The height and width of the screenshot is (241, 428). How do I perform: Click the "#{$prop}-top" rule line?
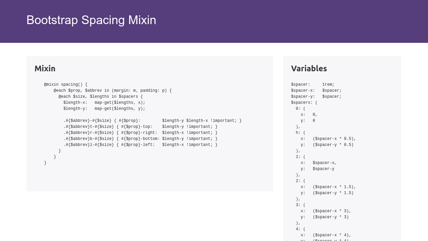click(x=140, y=127)
